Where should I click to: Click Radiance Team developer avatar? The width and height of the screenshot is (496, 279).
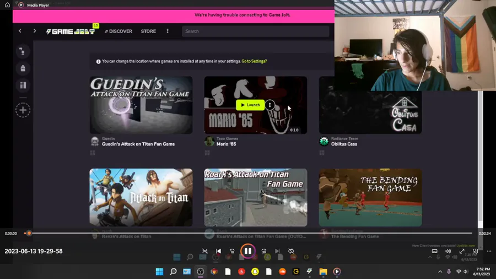(324, 141)
